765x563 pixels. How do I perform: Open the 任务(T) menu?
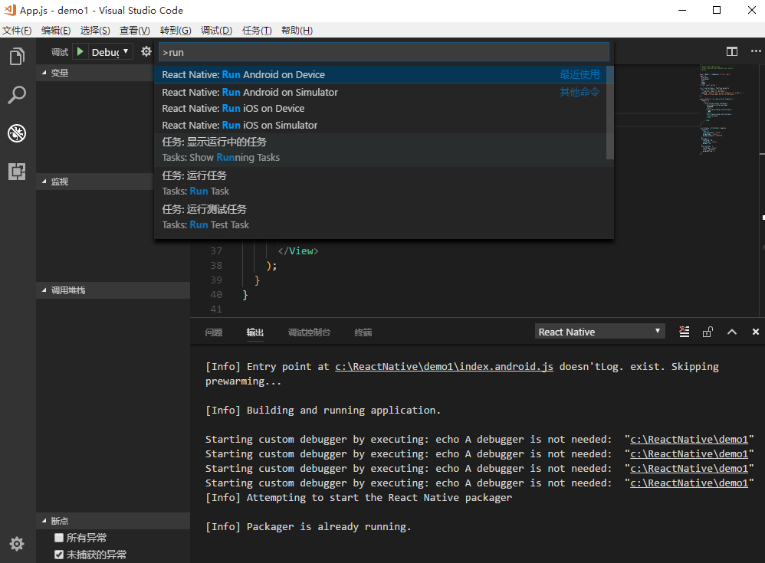(257, 30)
